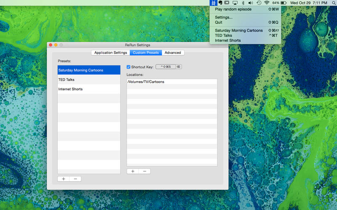Pick Internet Shorts in dropdown menu

pyautogui.click(x=245, y=40)
